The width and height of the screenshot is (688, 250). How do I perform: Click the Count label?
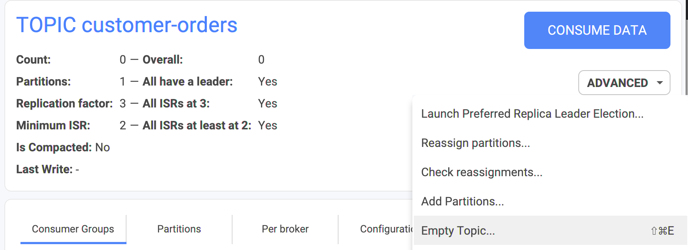[33, 60]
